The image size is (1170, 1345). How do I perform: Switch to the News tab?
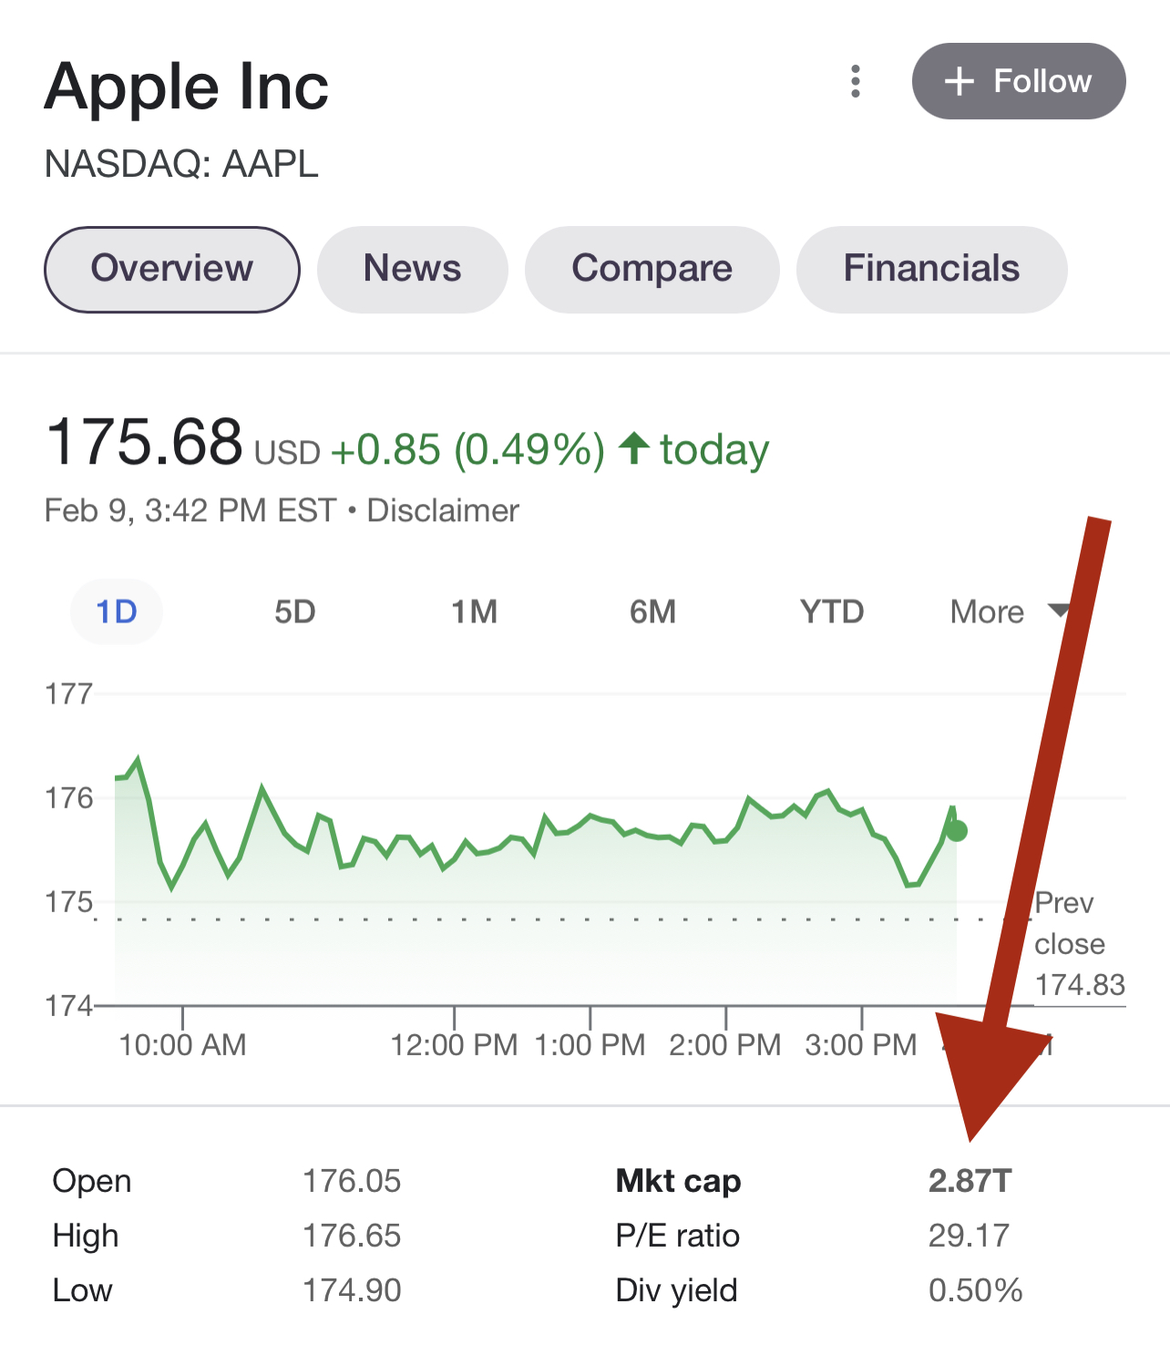pyautogui.click(x=412, y=269)
